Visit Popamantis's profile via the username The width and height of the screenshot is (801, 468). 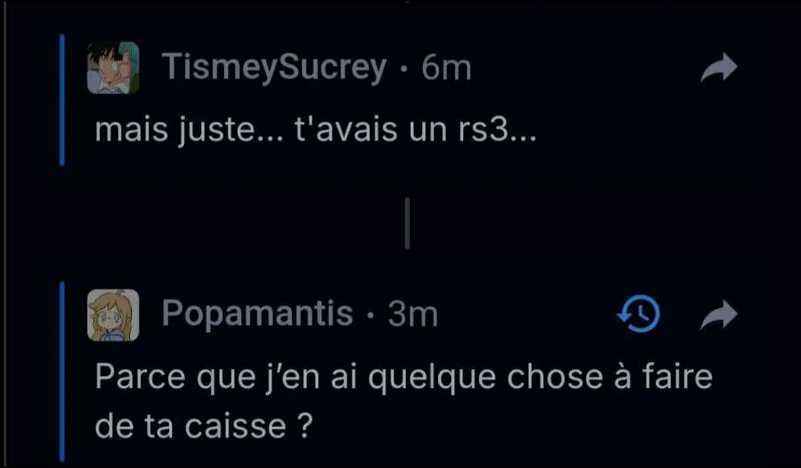pos(257,313)
